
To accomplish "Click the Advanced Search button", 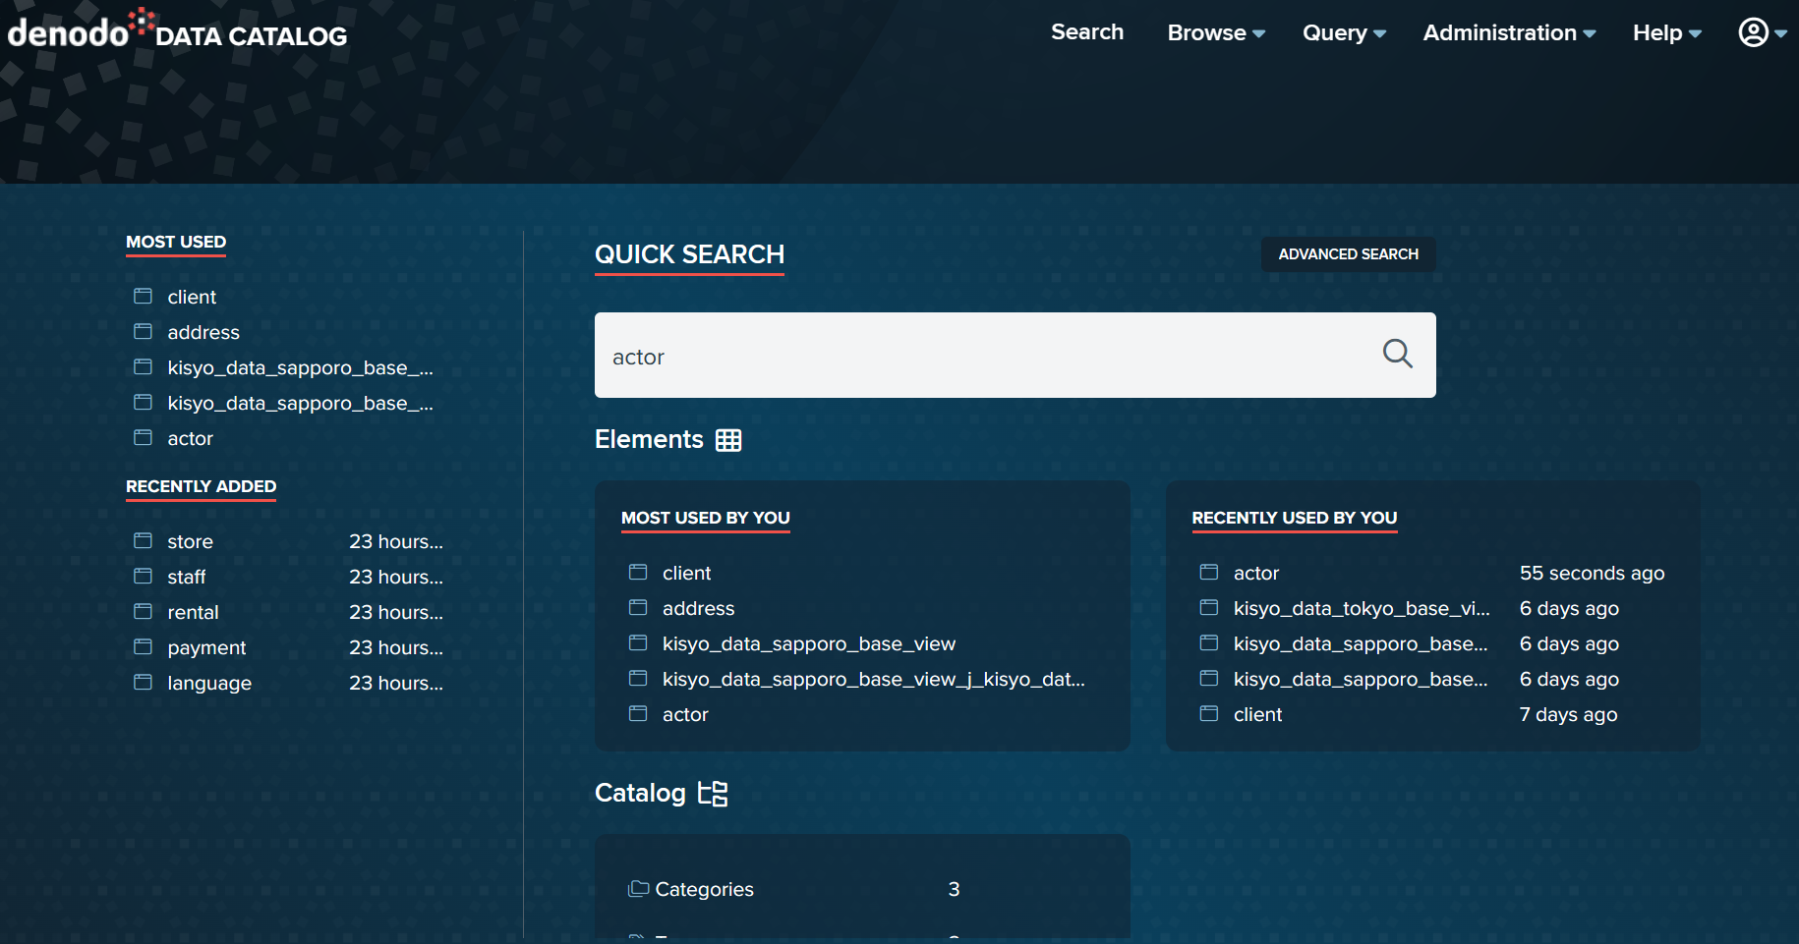I will (1348, 254).
